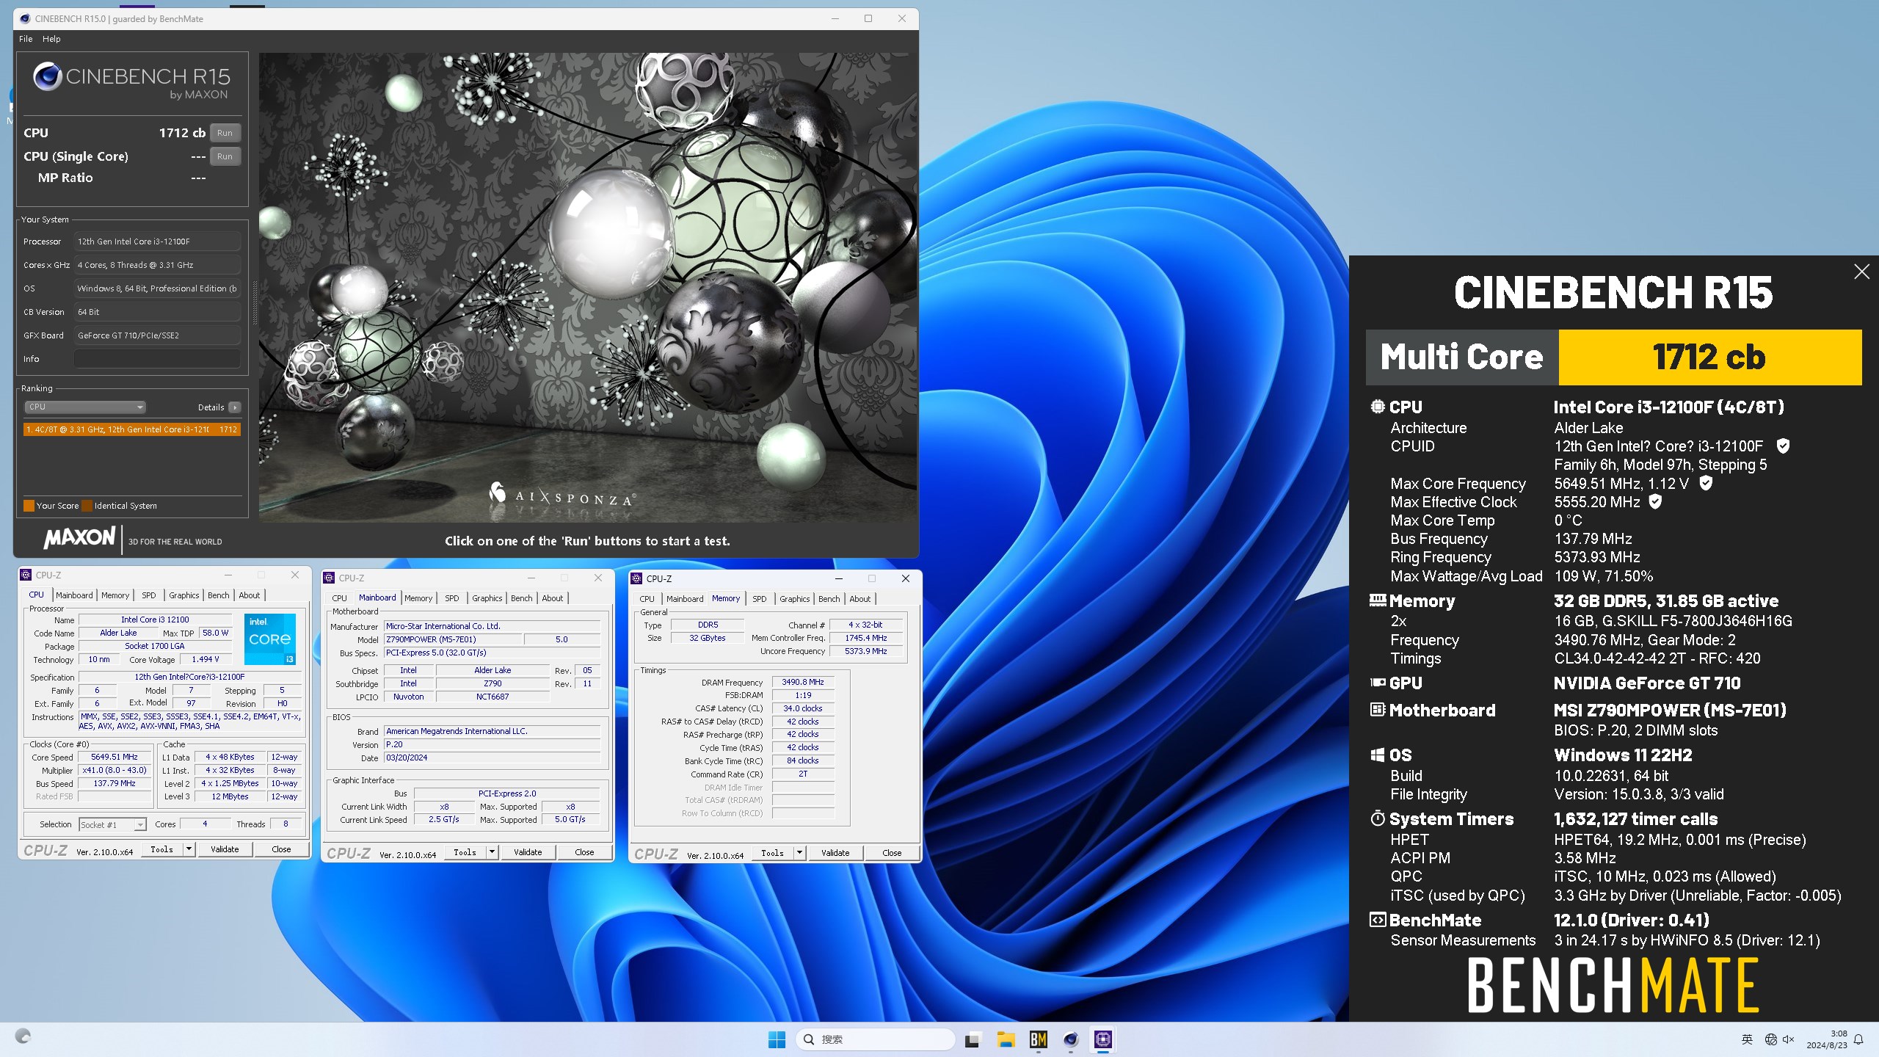Click the Info field in Your System
Screen dimensions: 1879x1057
[x=157, y=359]
